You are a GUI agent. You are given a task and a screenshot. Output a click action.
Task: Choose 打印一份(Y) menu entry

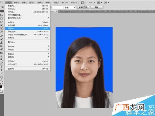[28, 64]
